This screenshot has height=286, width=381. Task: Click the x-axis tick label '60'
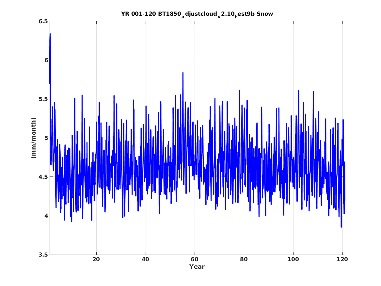195,260
